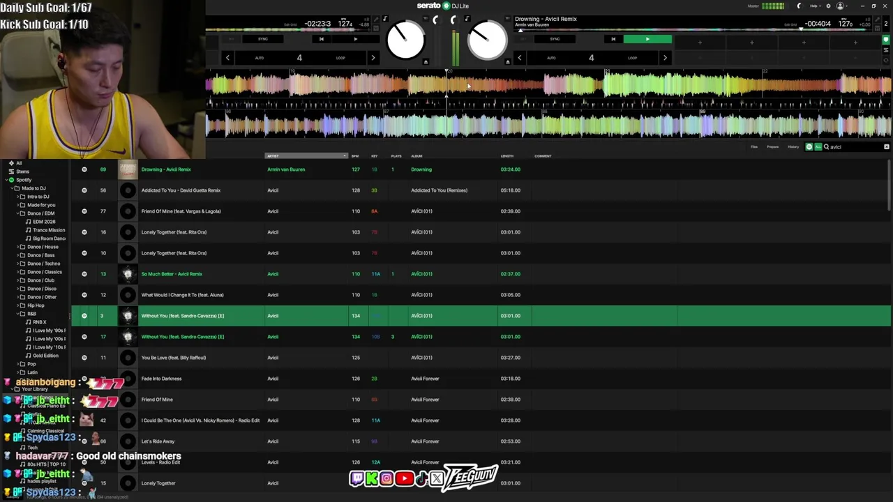Sort library by KEY column header

tap(375, 156)
